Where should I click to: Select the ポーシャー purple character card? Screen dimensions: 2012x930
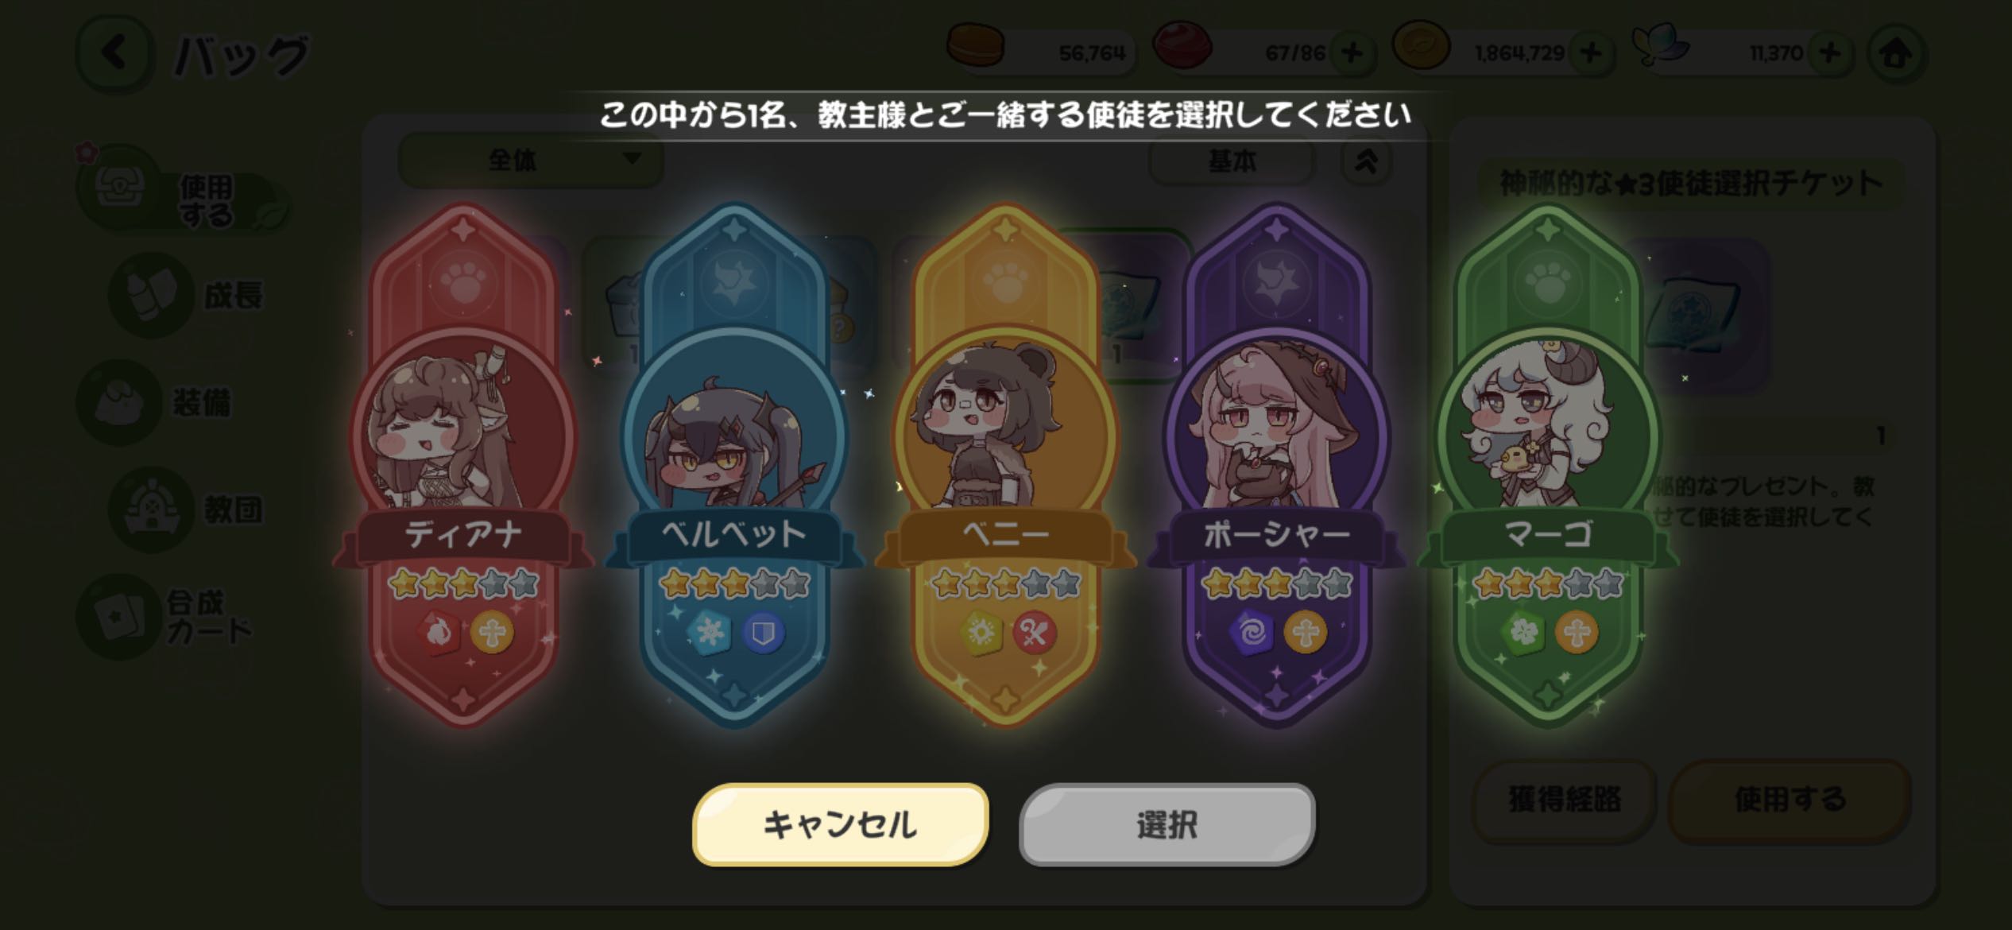pyautogui.click(x=1276, y=465)
